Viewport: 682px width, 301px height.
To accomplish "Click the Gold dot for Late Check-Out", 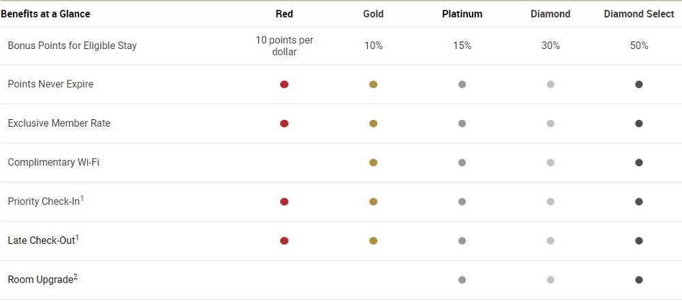I will (x=373, y=240).
